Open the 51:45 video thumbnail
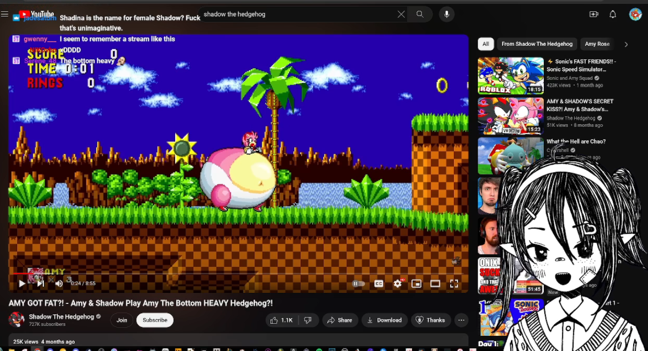Image resolution: width=648 pixels, height=351 pixels. (511, 276)
